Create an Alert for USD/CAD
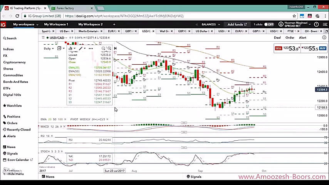 (x=302, y=38)
